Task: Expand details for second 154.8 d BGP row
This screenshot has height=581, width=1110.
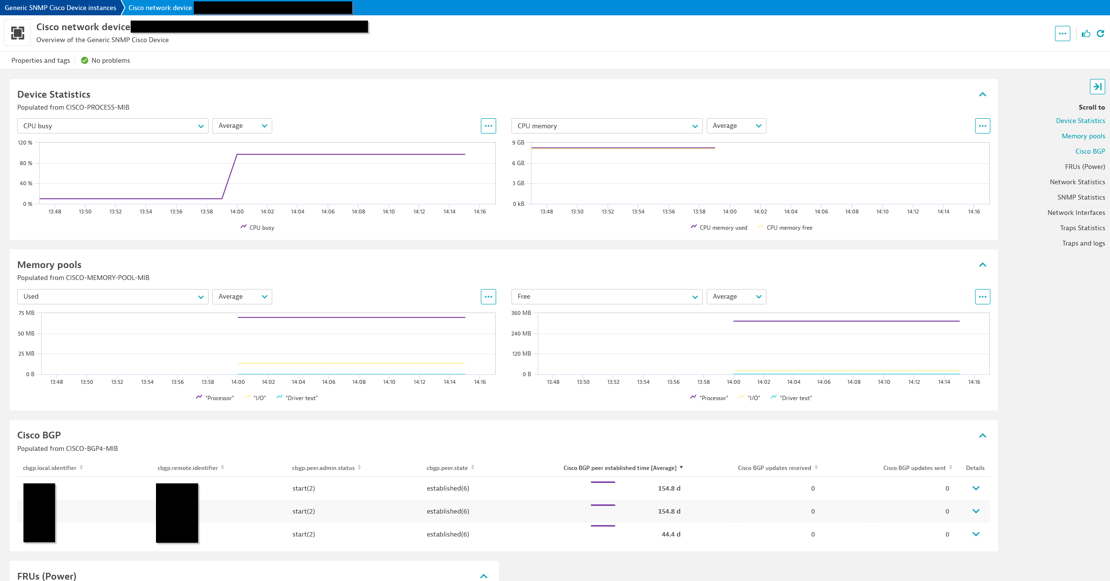Action: 976,511
